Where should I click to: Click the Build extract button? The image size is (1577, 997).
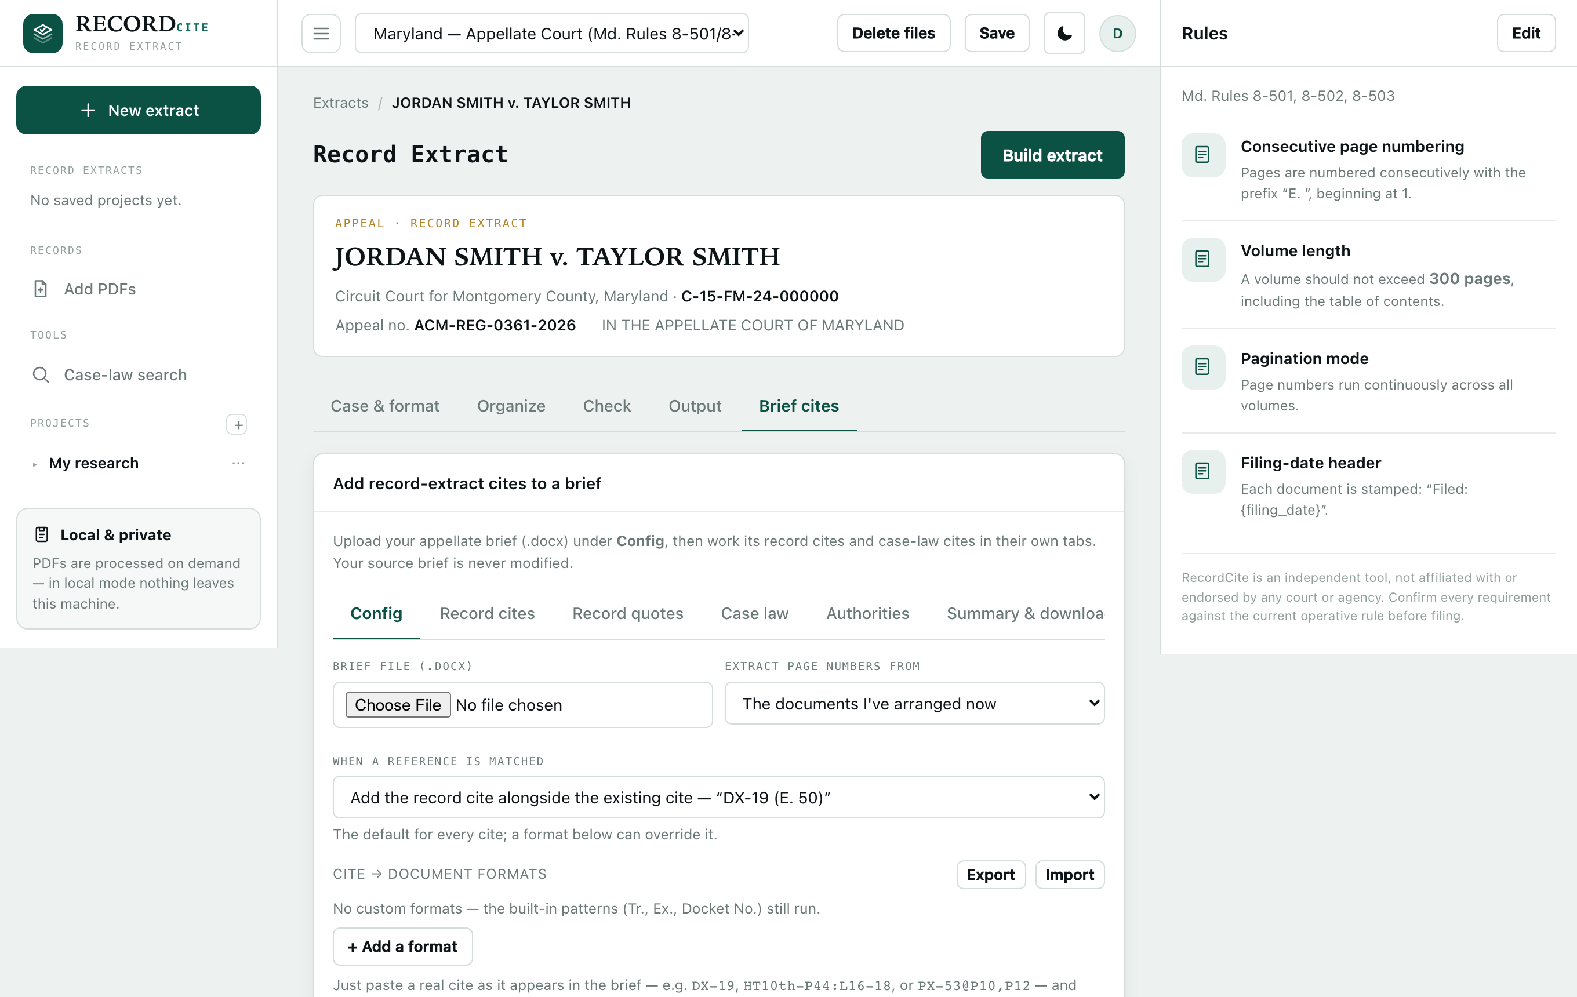click(1052, 155)
